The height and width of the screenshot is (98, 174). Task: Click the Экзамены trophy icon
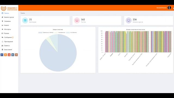(2, 21)
